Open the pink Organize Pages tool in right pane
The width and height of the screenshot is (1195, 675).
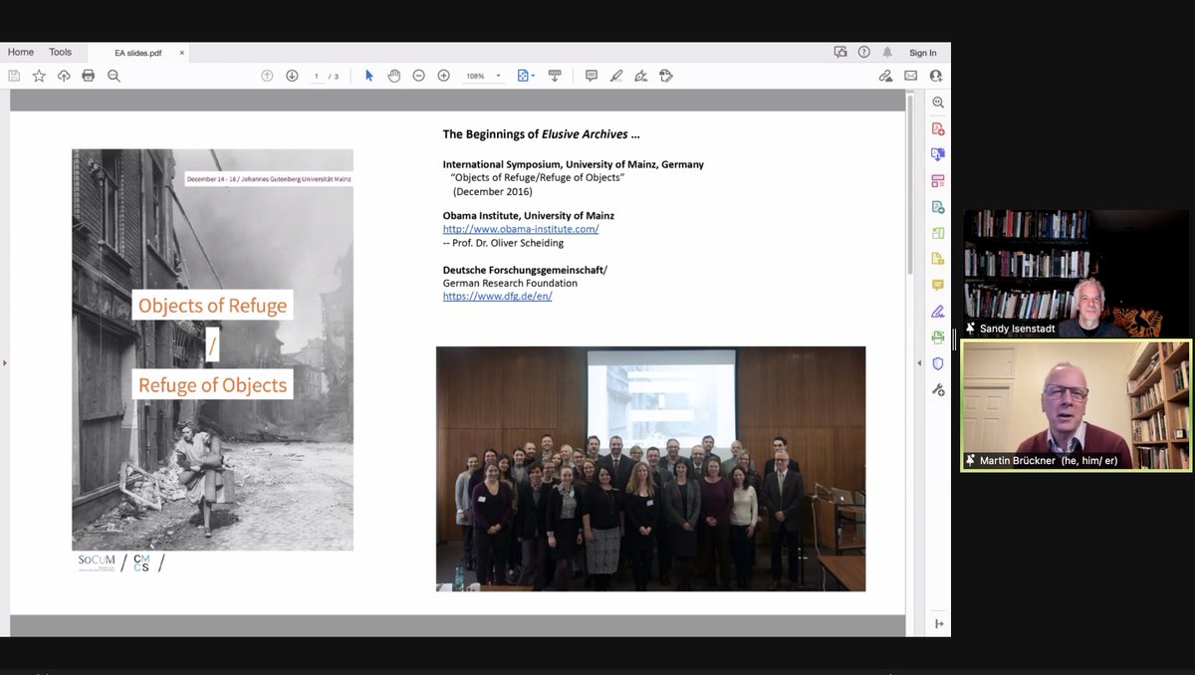938,180
